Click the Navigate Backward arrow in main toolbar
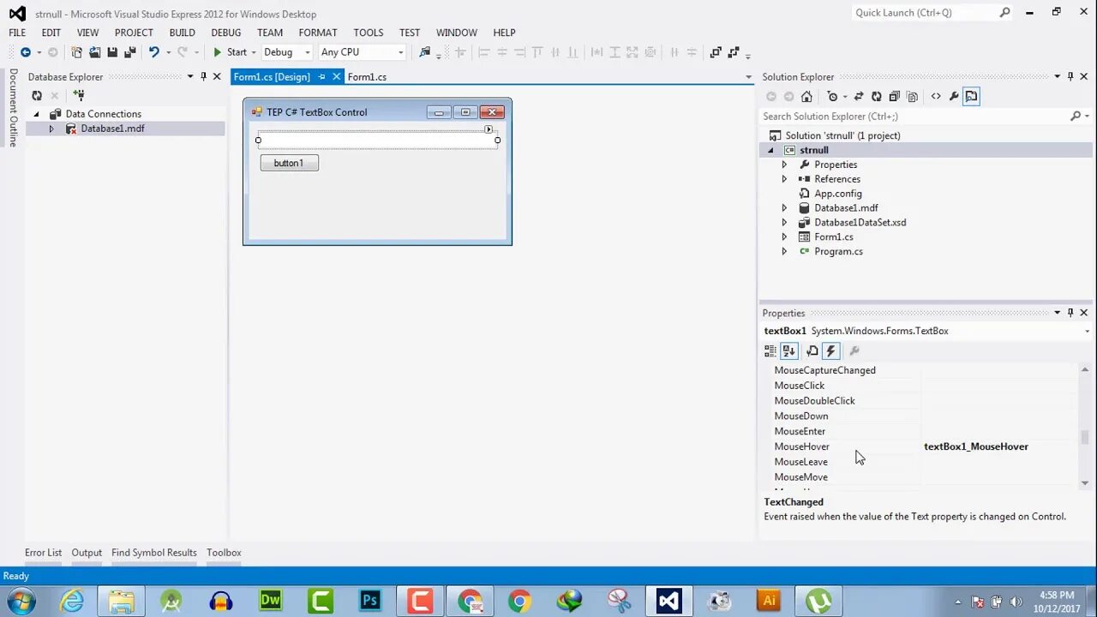 (x=26, y=52)
